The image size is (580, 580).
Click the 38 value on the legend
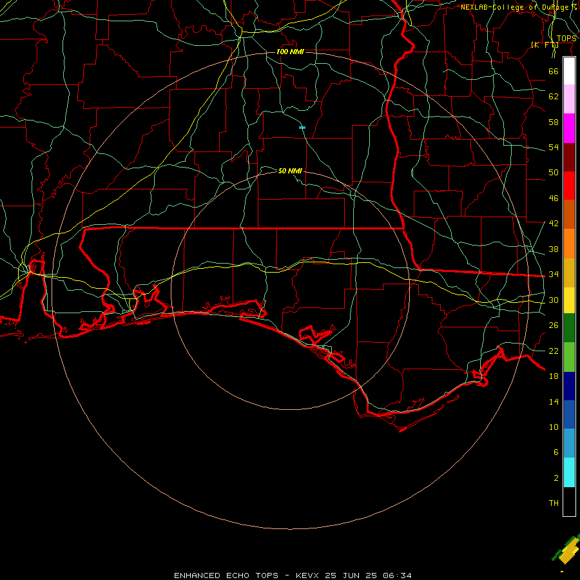(554, 249)
